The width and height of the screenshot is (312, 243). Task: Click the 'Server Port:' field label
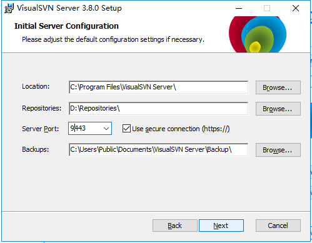coord(41,129)
